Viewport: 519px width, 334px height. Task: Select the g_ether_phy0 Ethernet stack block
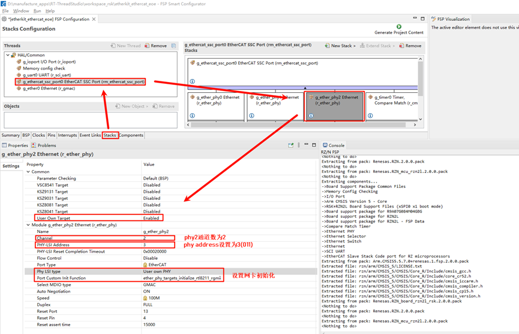(x=216, y=107)
